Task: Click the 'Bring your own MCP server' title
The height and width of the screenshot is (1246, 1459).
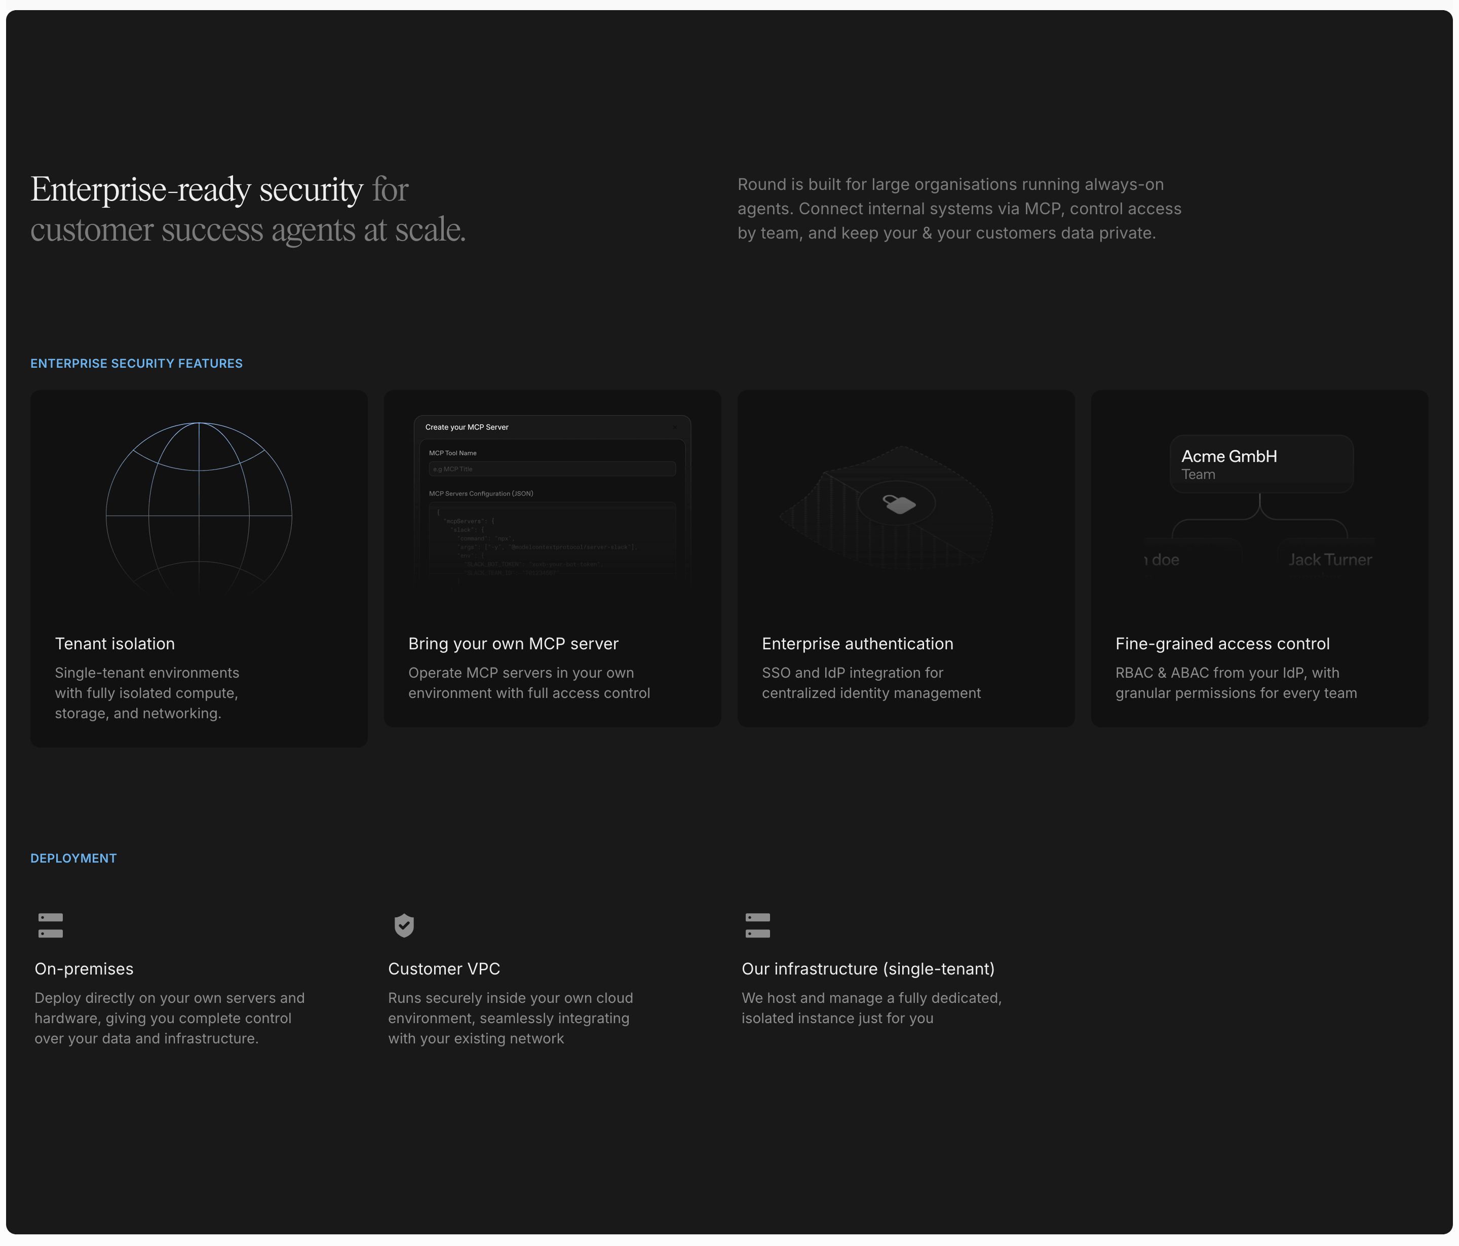Action: (x=513, y=643)
